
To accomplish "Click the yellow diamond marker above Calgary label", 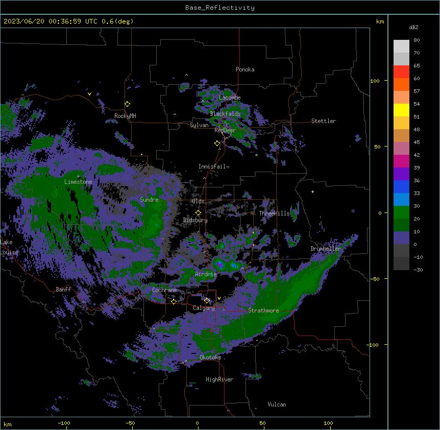I will (207, 301).
